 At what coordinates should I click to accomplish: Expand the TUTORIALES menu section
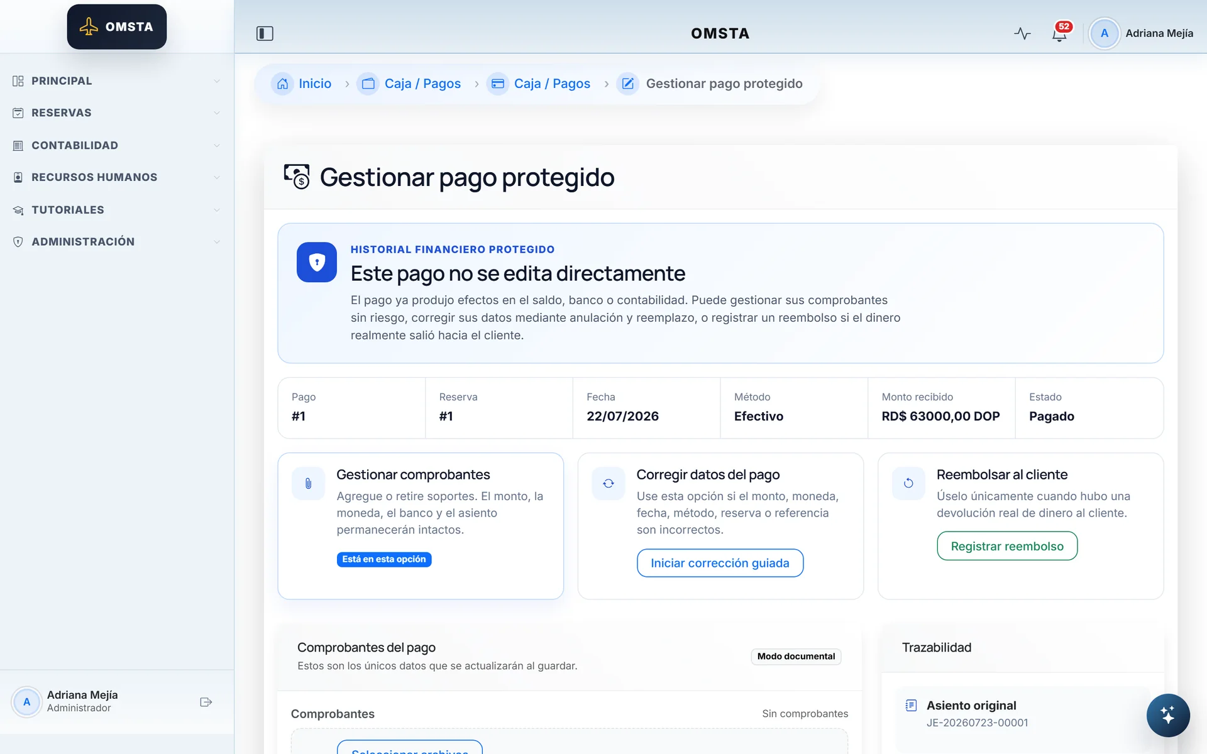[x=117, y=210]
